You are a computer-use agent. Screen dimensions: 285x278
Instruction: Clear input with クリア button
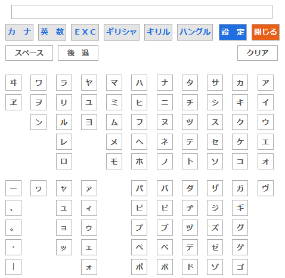coord(258,53)
